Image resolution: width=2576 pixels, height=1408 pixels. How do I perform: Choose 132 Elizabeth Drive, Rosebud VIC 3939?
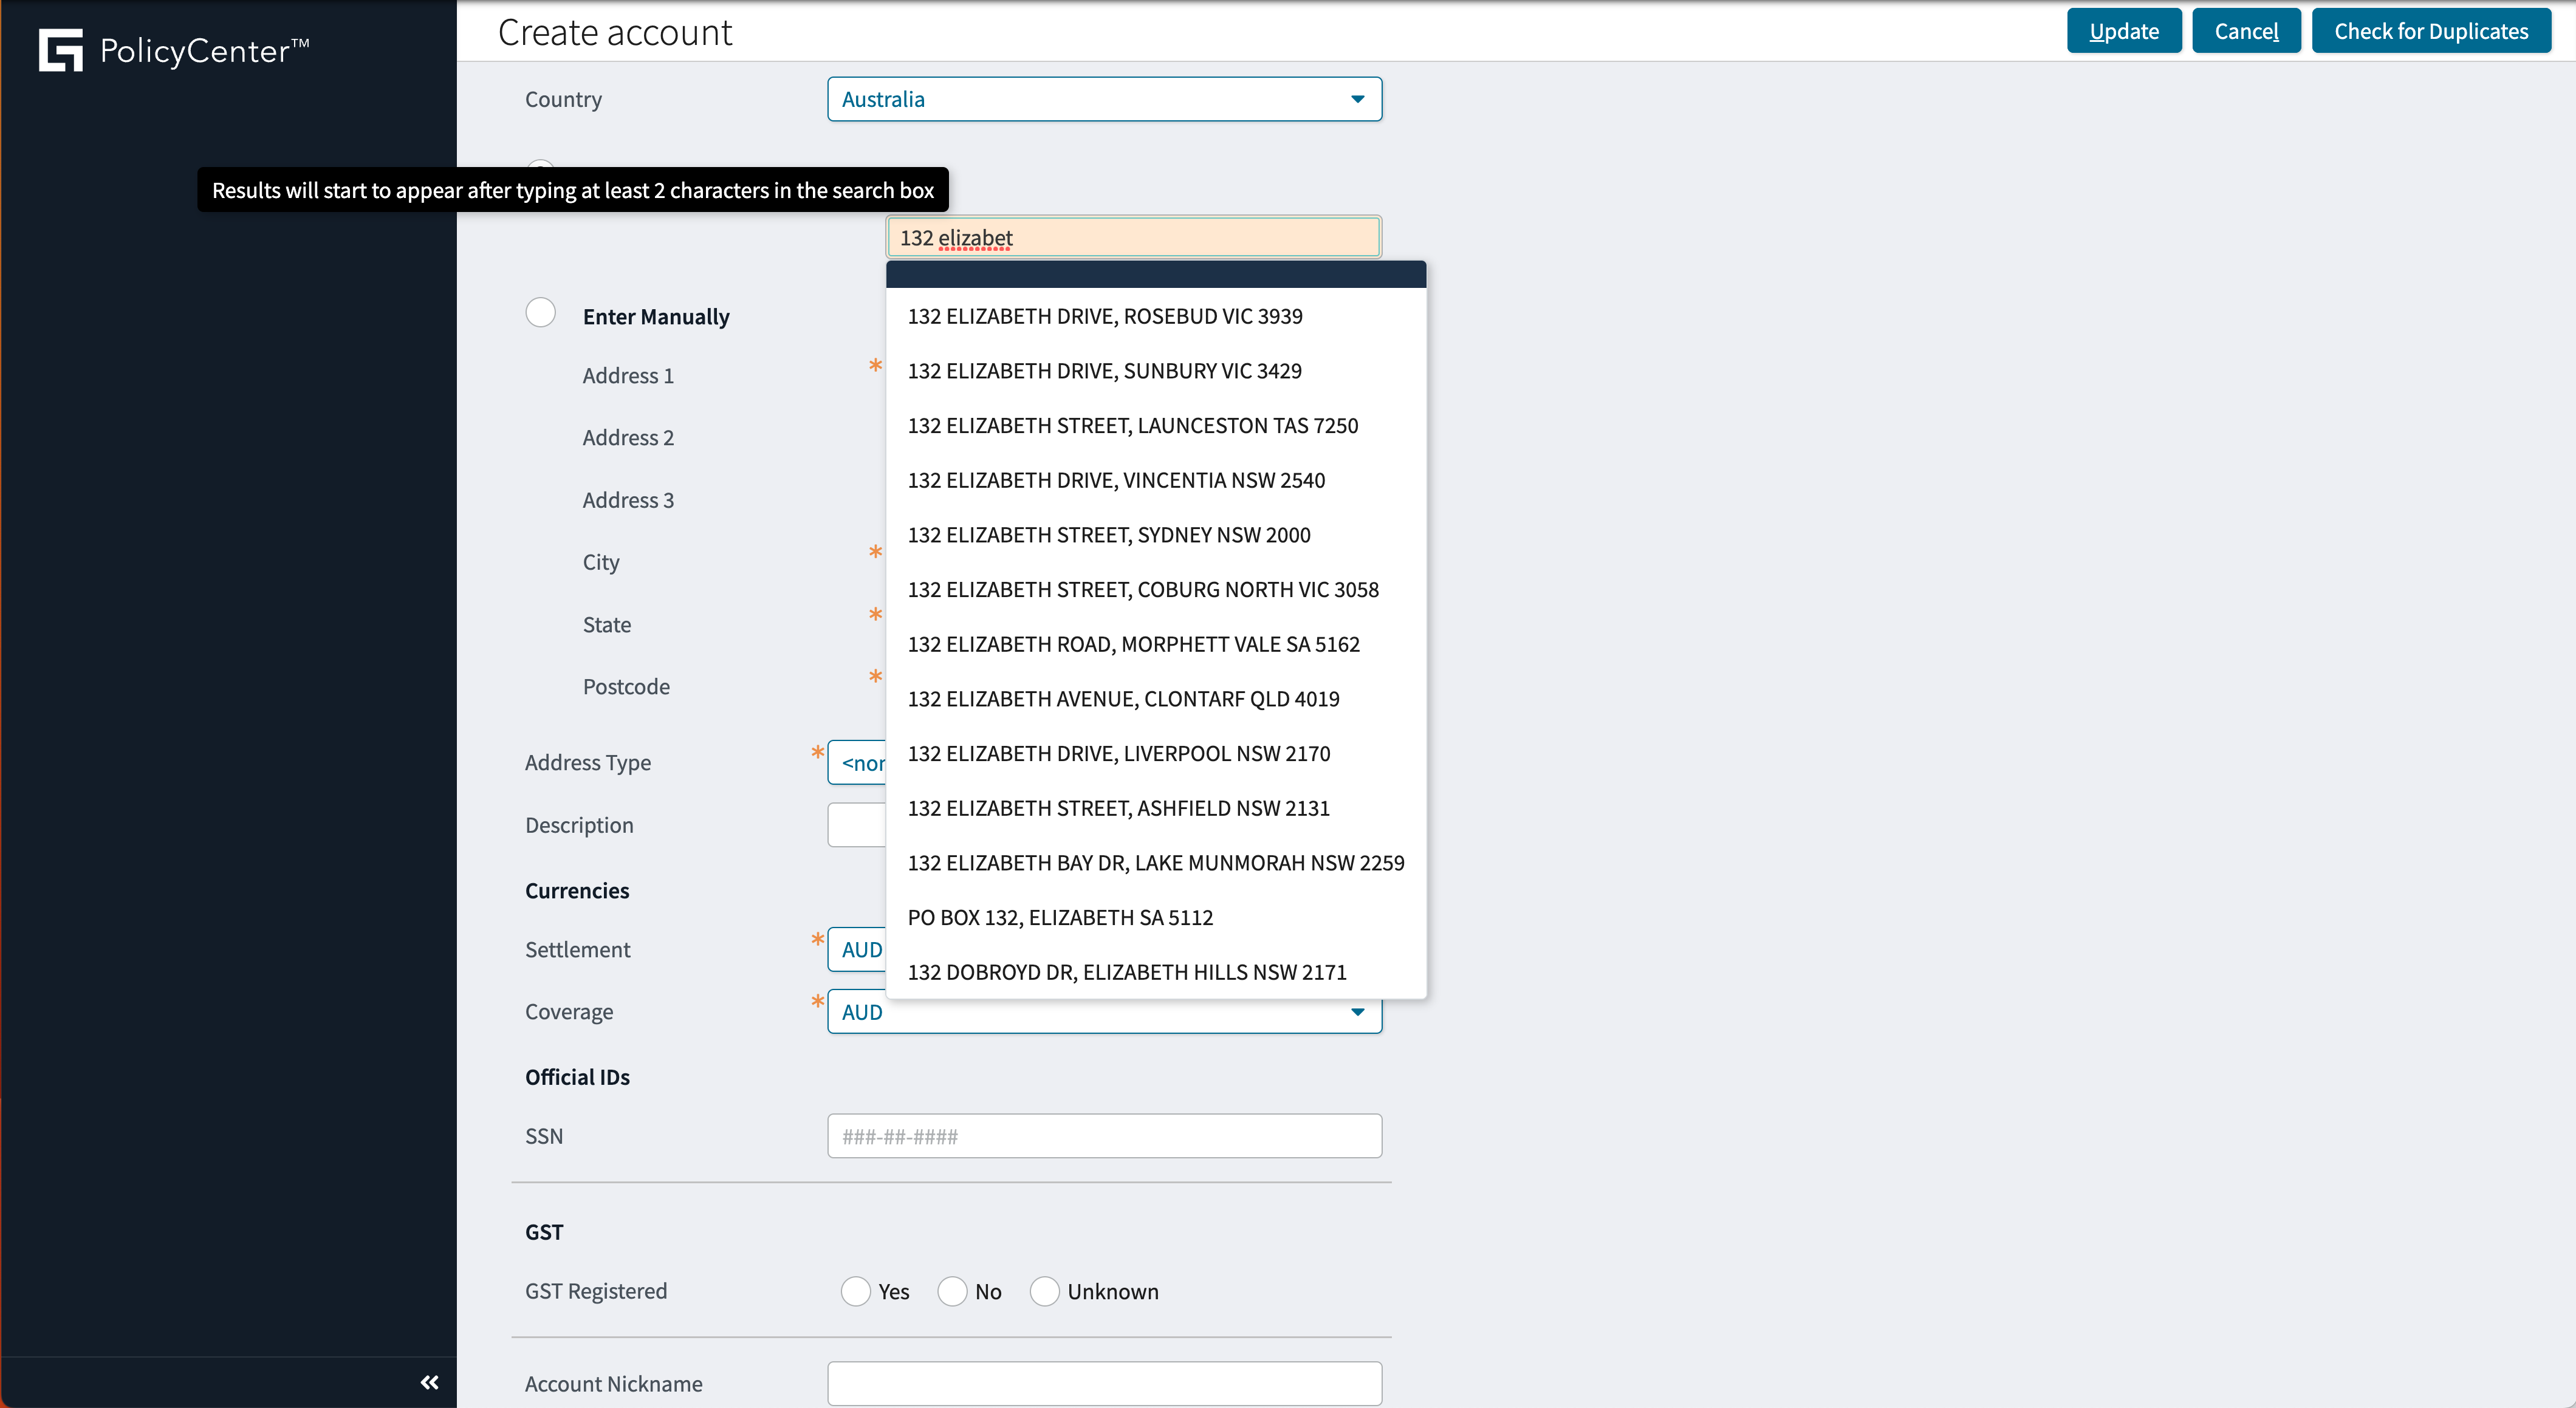pos(1104,316)
